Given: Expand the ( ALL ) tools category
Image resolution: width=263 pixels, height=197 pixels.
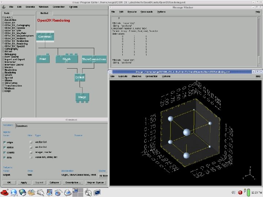Looking at the screenshot, I should [x=3, y=17].
